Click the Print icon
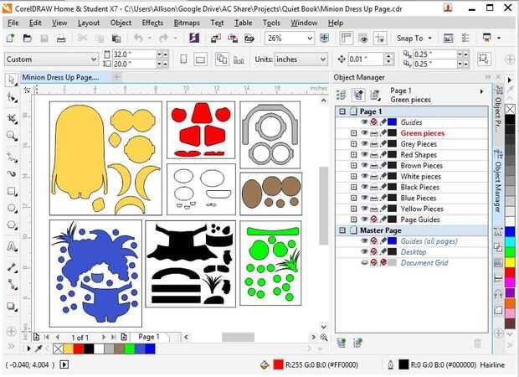 (61, 39)
